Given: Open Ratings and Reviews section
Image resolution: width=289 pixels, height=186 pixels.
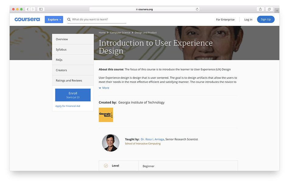Looking at the screenshot, I should [x=73, y=80].
